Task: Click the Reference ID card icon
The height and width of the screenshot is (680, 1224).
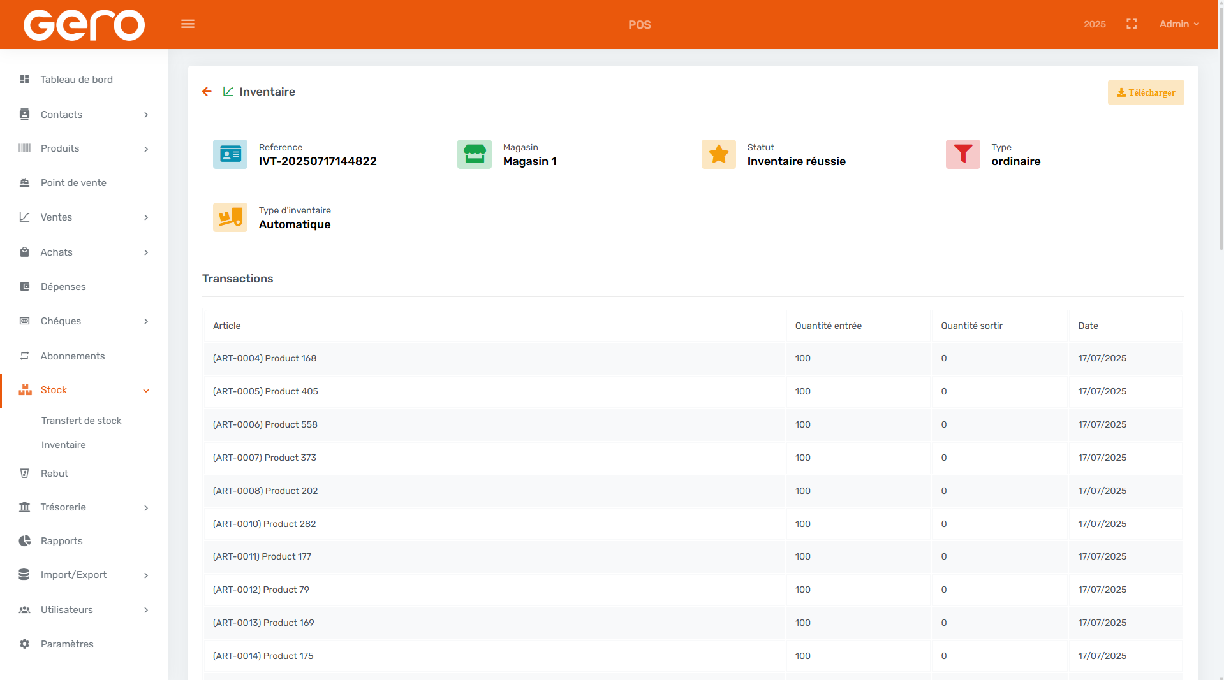Action: (230, 154)
